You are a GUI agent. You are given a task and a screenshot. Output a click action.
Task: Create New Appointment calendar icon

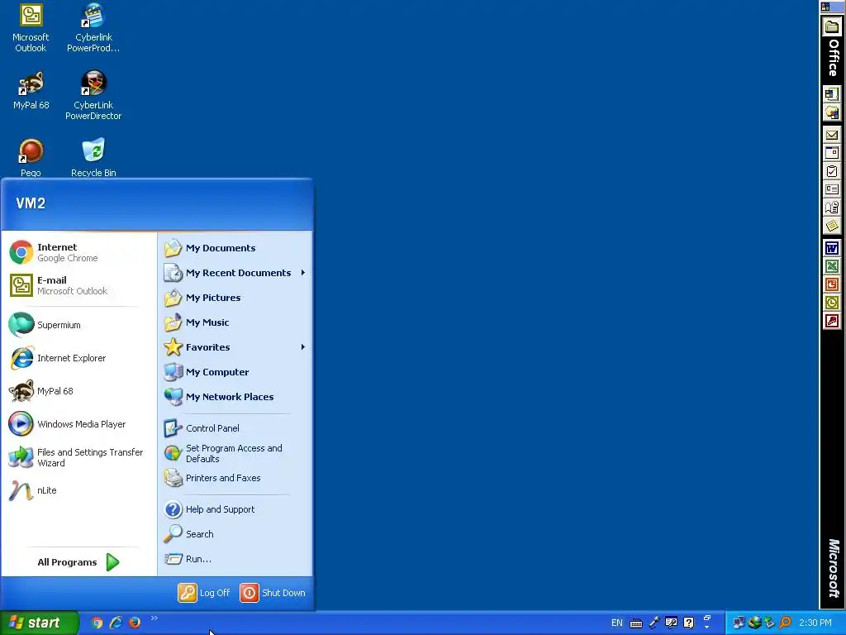pos(831,153)
